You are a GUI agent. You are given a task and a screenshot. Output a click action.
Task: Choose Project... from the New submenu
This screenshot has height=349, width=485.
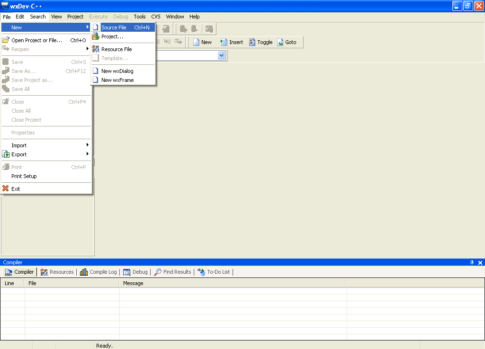click(x=124, y=36)
